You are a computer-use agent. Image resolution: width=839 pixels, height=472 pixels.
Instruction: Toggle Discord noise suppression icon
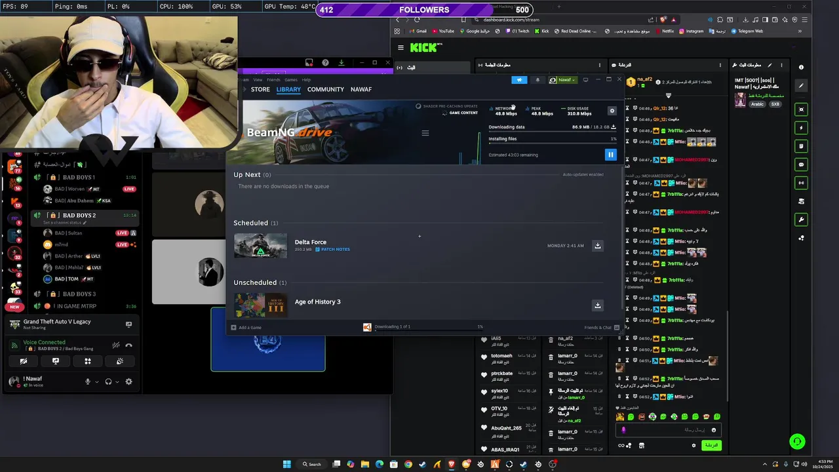click(115, 345)
